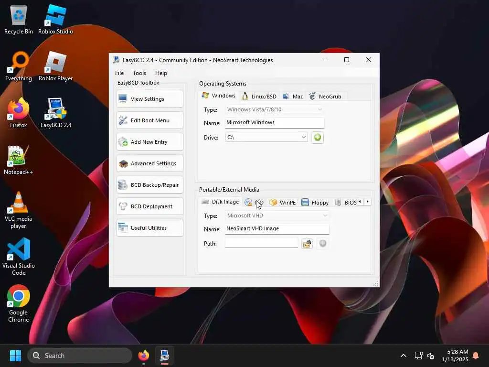
Task: Open EasyBCD 2.4 desktop shortcut
Action: pos(55,113)
